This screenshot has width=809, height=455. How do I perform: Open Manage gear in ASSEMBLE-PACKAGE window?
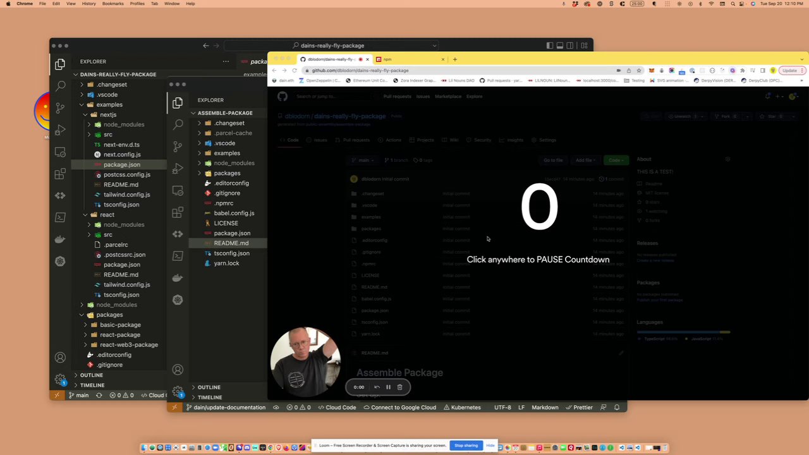point(178,391)
